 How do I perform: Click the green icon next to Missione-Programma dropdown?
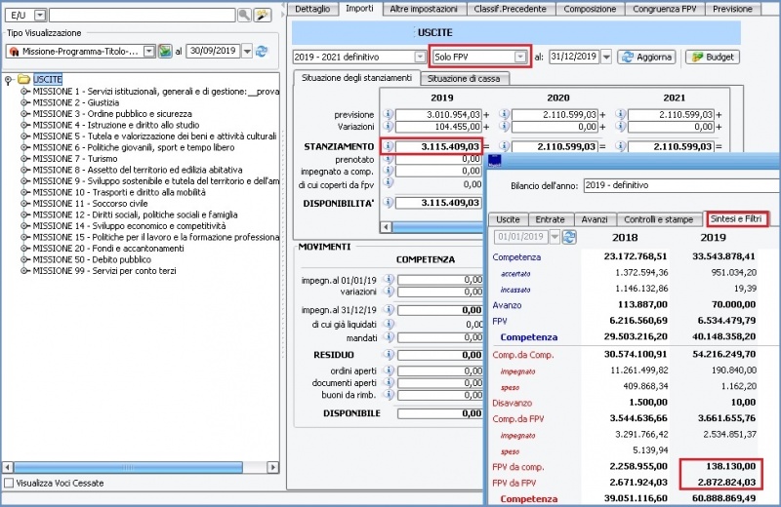point(165,51)
